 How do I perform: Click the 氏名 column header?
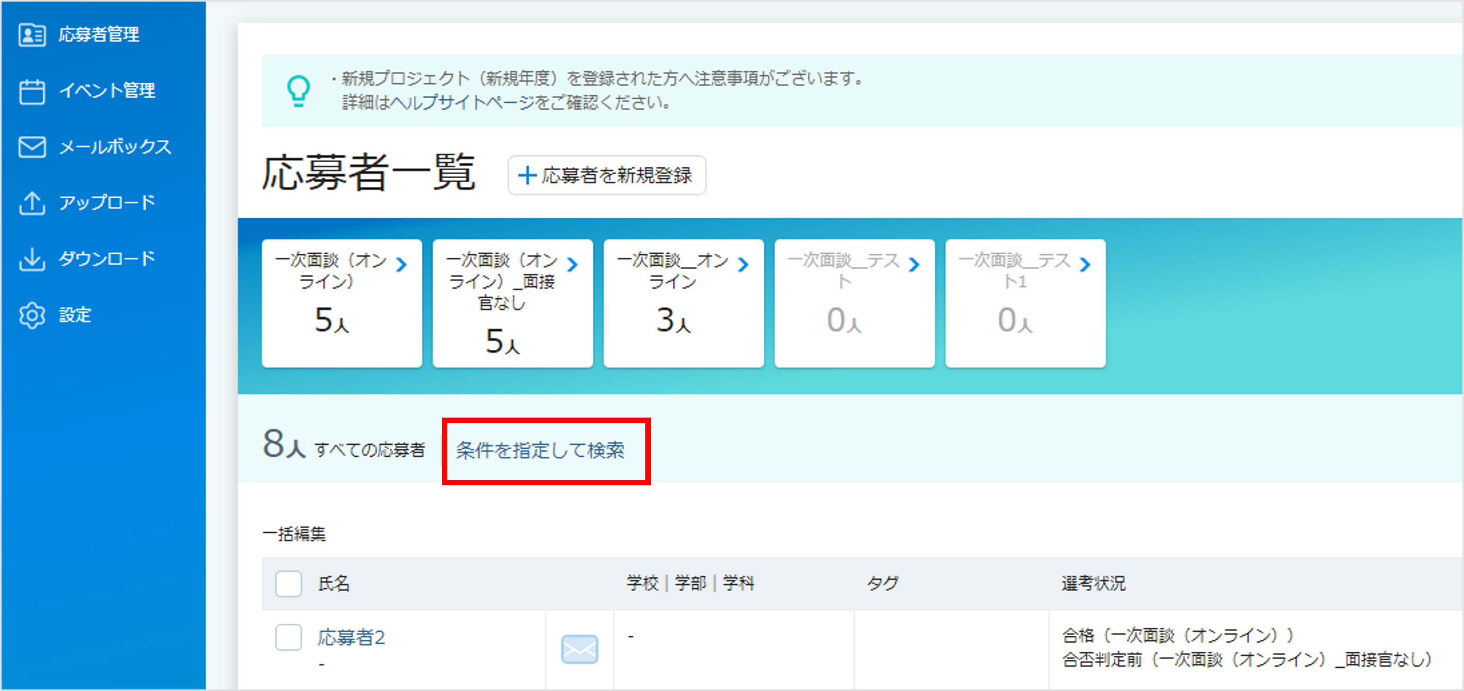(334, 583)
